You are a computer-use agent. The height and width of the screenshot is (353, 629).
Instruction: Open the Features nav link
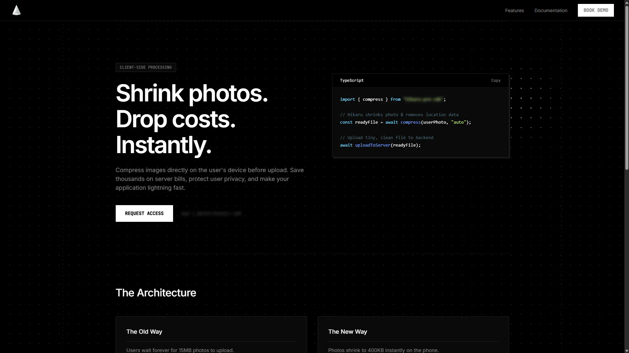click(x=514, y=10)
